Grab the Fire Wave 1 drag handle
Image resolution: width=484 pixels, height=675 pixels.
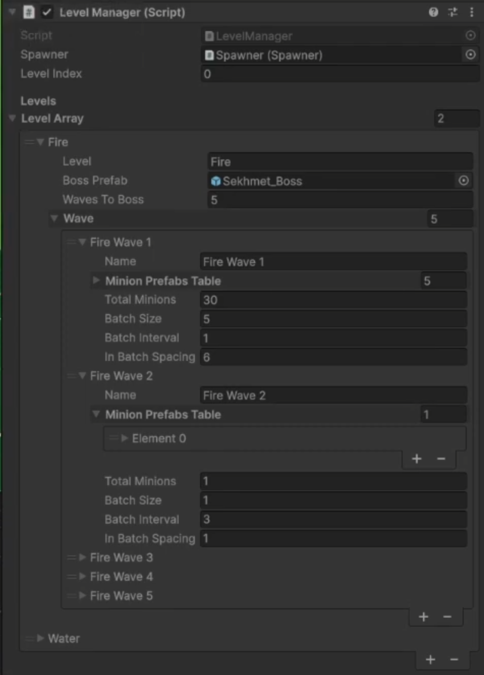click(71, 242)
